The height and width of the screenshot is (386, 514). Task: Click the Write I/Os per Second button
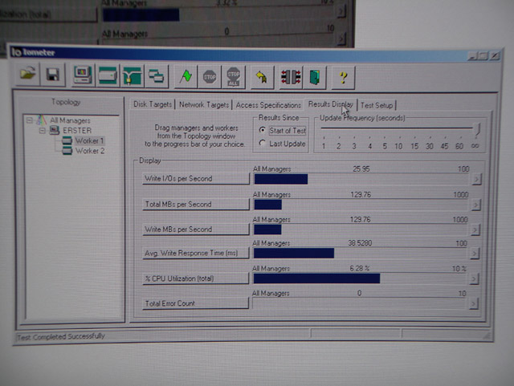[x=196, y=179]
